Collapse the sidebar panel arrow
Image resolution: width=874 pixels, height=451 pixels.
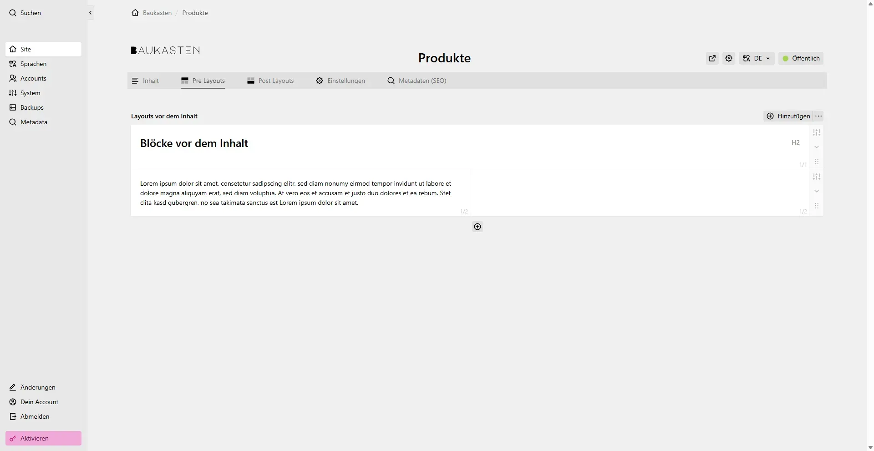[90, 13]
